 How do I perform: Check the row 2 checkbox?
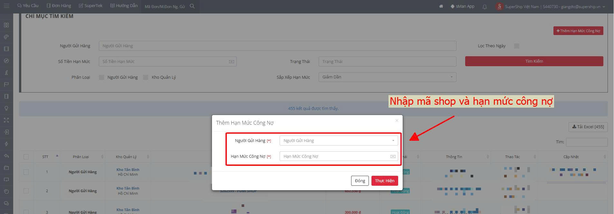coord(26,191)
